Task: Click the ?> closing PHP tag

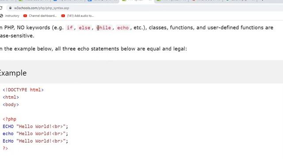Action: [x=5, y=148]
